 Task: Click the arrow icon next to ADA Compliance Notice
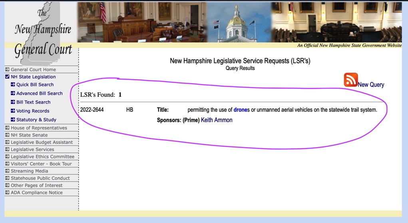pyautogui.click(x=7, y=193)
